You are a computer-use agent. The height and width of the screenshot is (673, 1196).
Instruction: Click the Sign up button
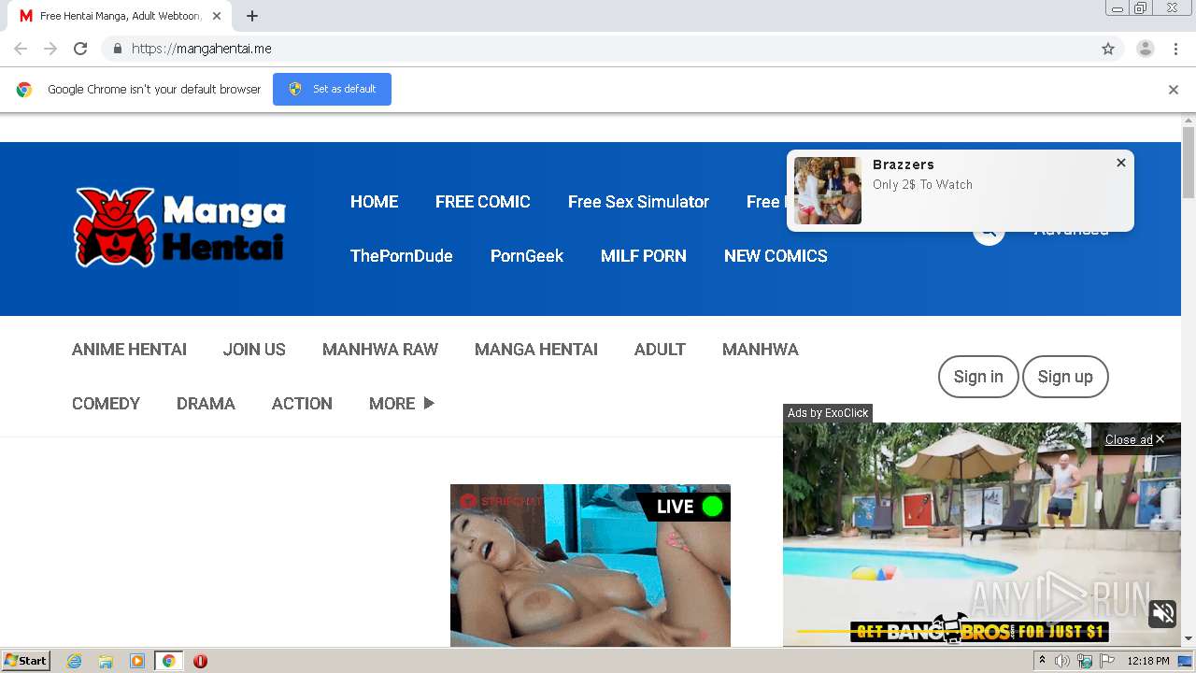click(x=1065, y=377)
